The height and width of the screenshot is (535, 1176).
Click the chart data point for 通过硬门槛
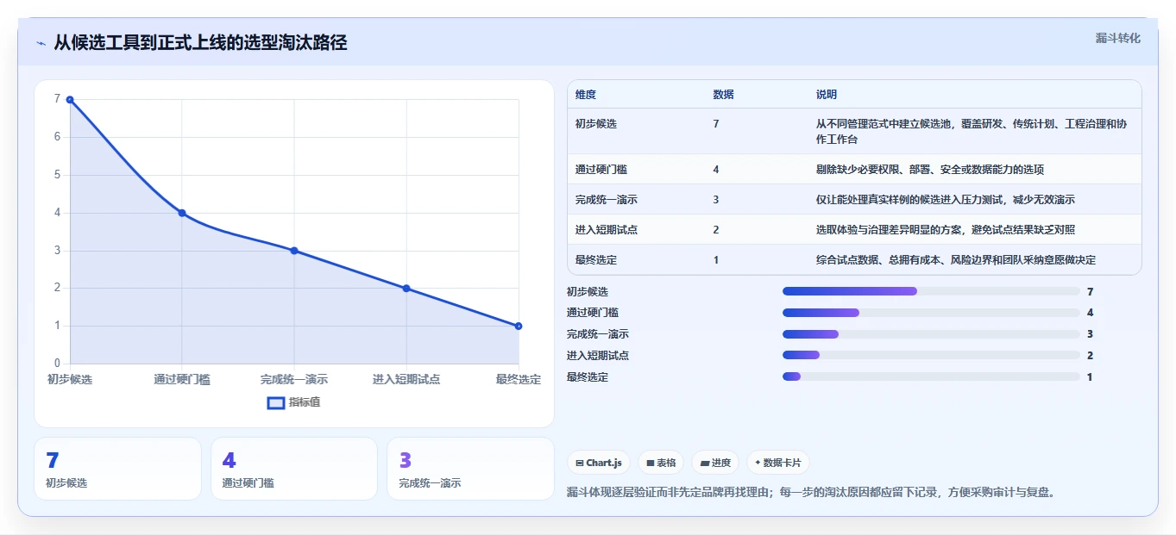(x=182, y=213)
